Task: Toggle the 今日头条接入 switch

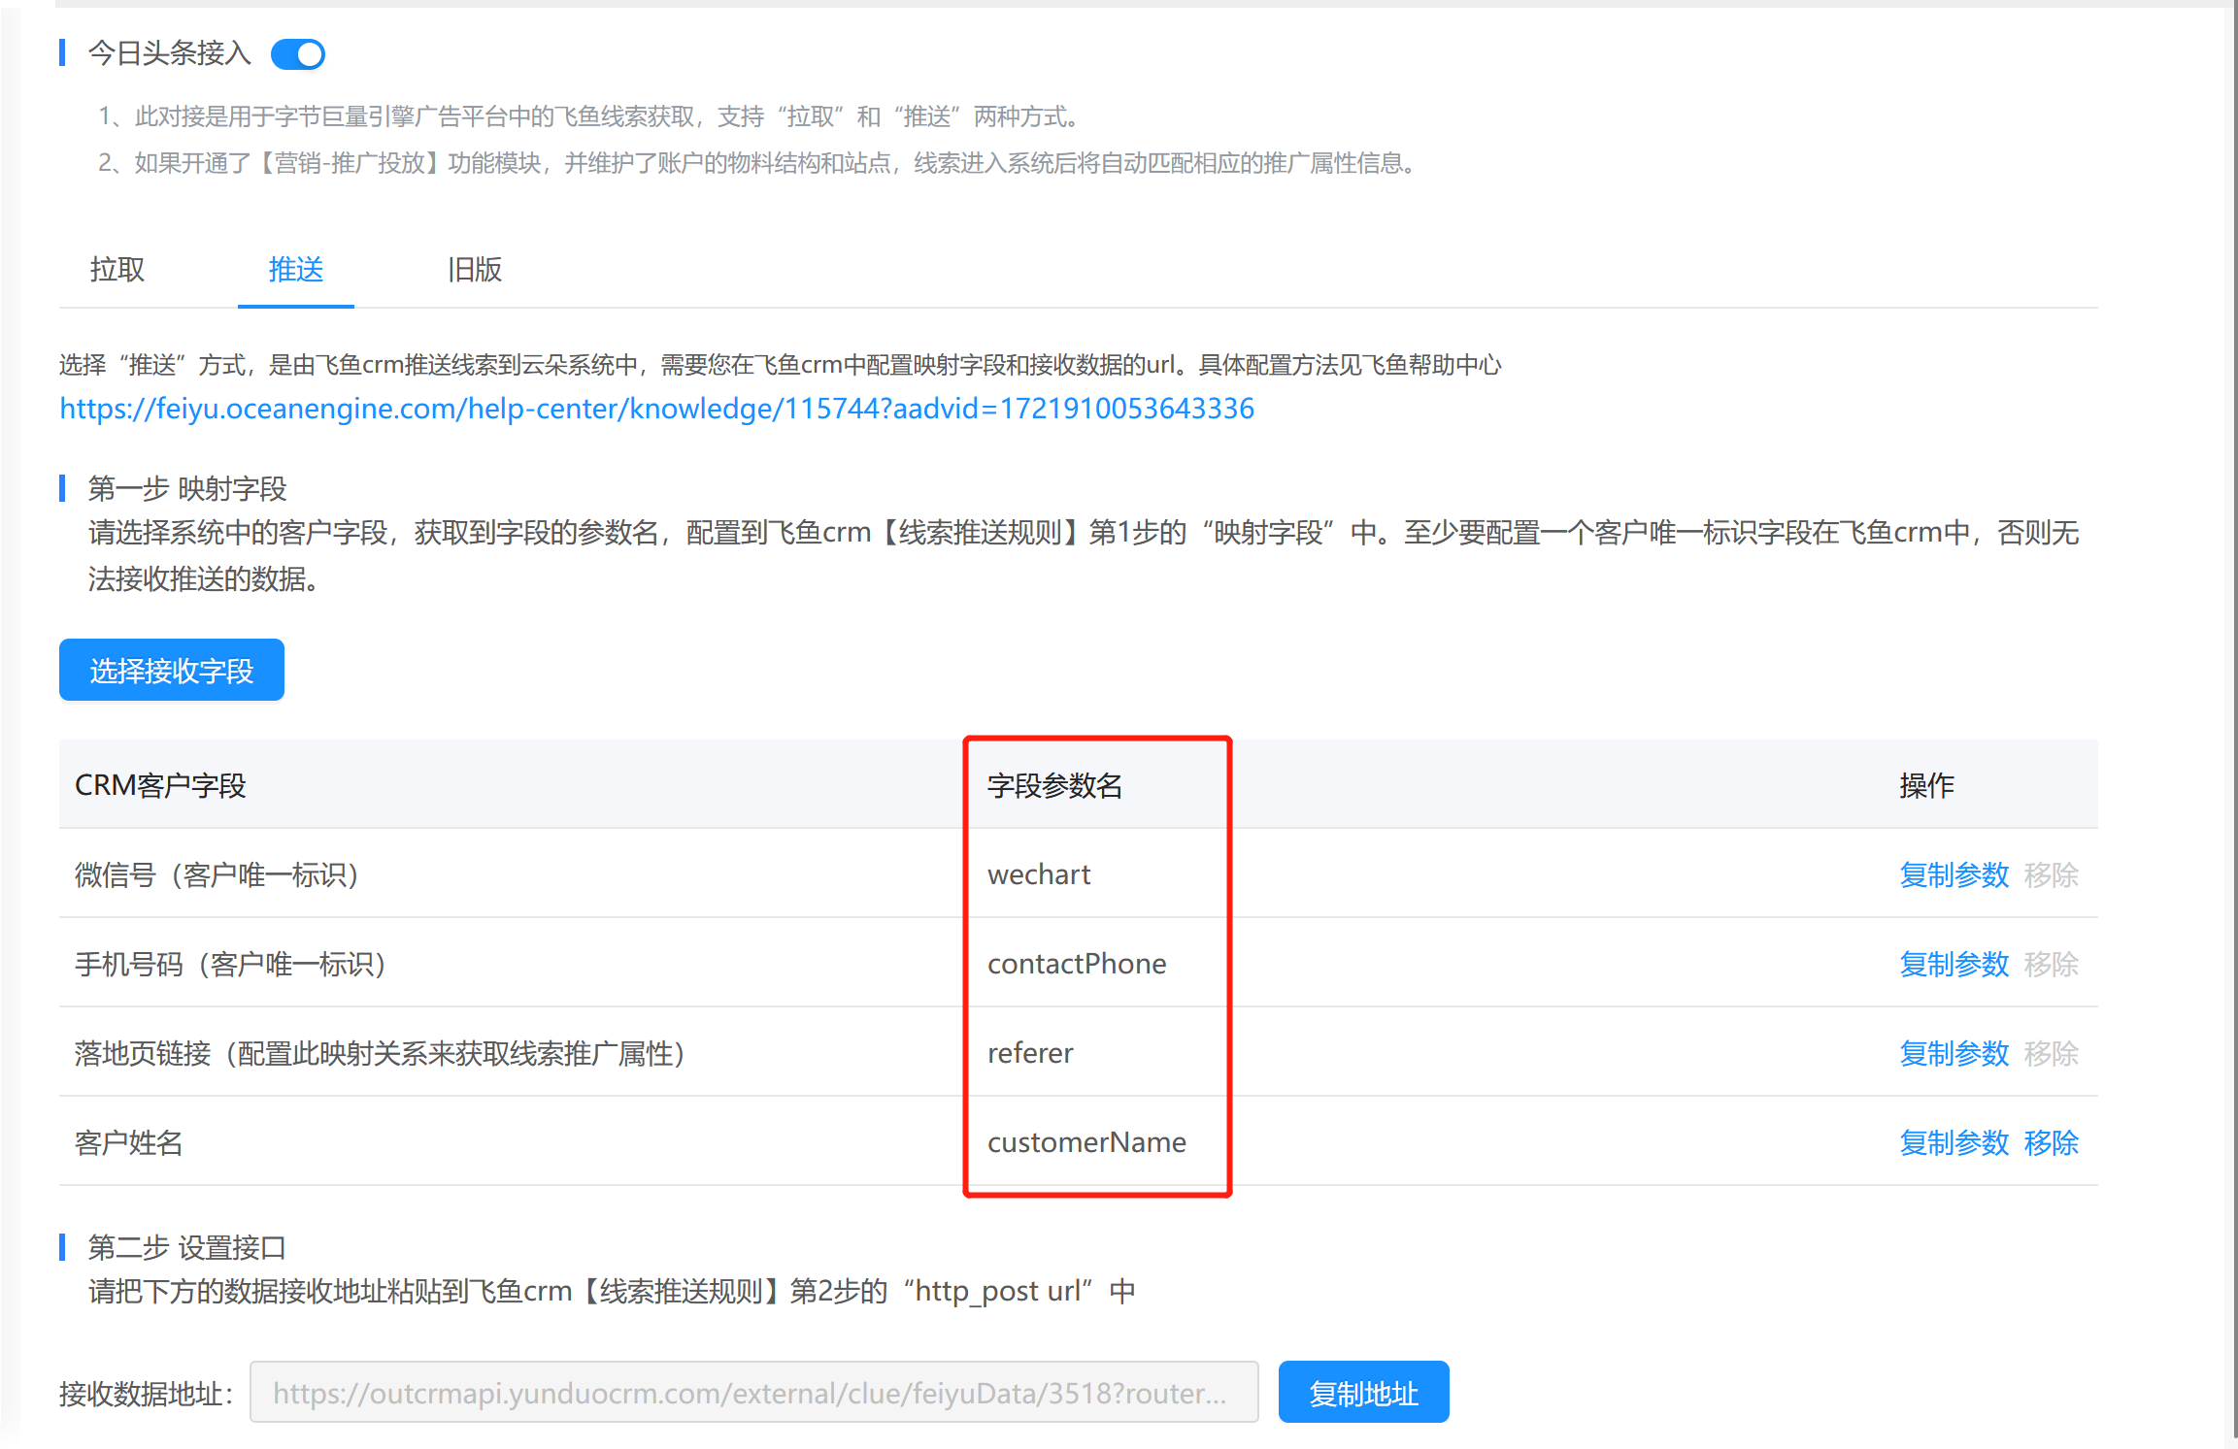Action: [x=298, y=54]
